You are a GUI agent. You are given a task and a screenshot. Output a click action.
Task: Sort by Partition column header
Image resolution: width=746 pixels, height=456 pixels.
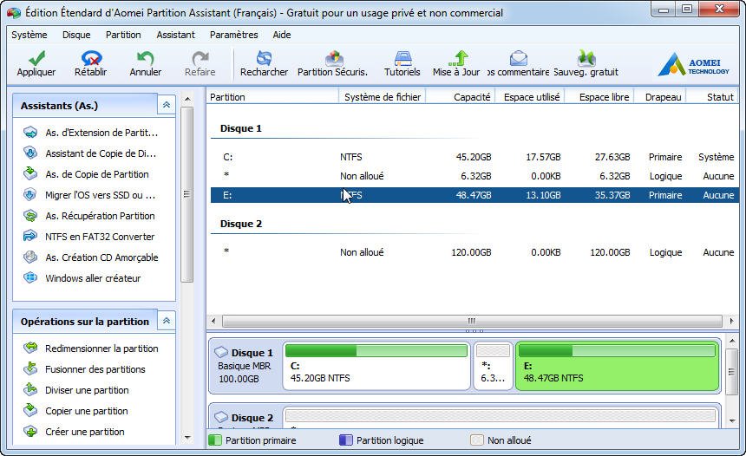272,97
